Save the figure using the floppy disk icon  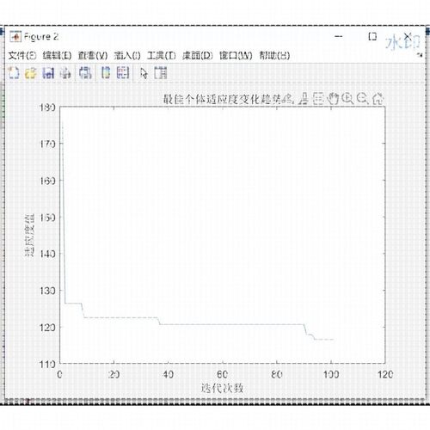[x=48, y=73]
